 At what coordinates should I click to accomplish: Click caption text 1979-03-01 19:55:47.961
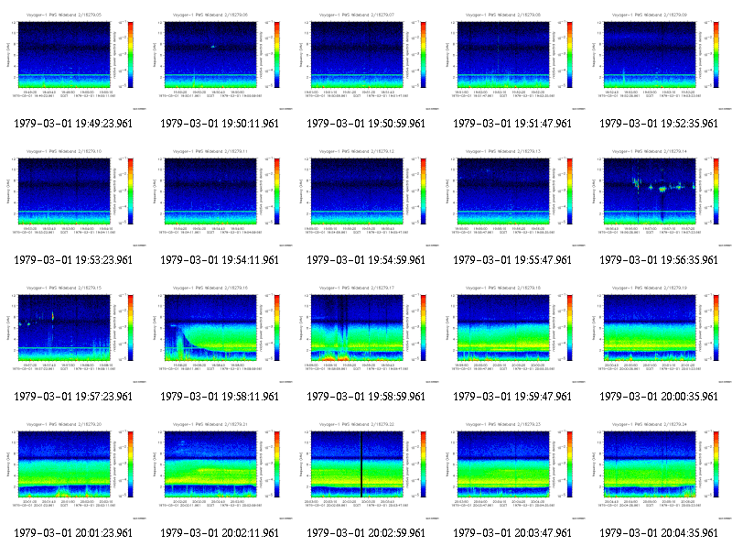[x=512, y=260]
